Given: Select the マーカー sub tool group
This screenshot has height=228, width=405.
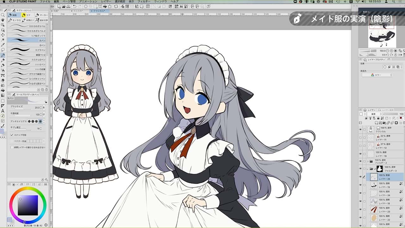Looking at the screenshot, I should [42, 15].
